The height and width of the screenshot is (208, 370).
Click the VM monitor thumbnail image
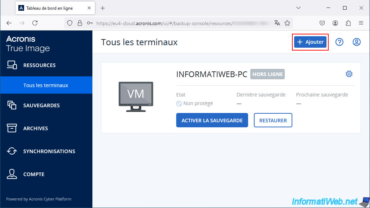point(136,96)
